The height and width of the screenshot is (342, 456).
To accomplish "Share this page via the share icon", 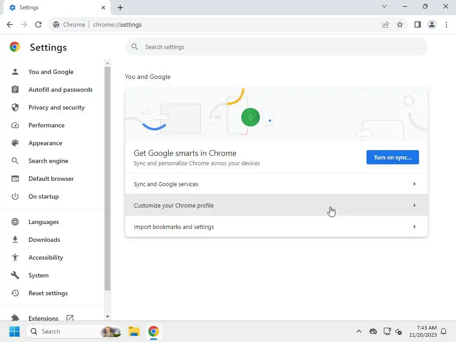I will 386,25.
